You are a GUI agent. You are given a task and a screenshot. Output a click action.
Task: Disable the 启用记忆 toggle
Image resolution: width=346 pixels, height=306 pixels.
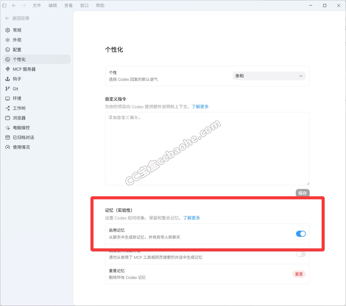(301, 234)
